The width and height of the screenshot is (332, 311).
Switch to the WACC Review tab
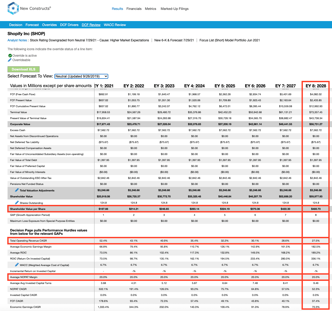115,25
